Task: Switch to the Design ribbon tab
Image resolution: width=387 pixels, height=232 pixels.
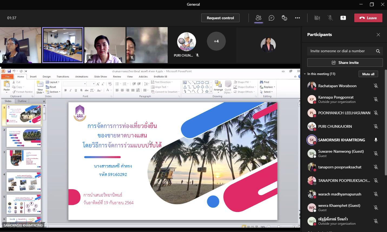Action: (47, 77)
